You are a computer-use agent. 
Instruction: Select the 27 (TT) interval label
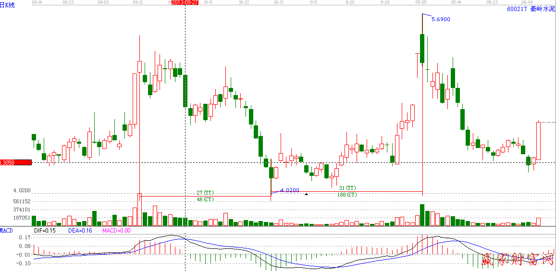[205, 193]
